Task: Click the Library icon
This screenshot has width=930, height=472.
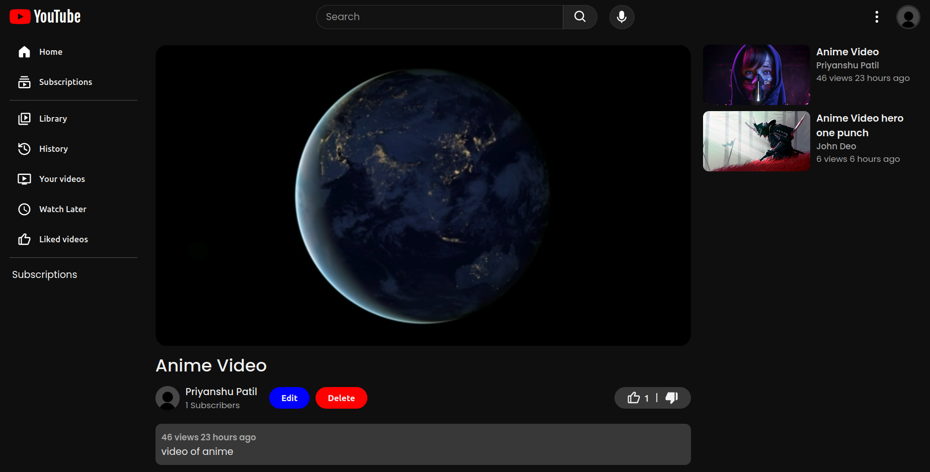Action: click(x=24, y=119)
